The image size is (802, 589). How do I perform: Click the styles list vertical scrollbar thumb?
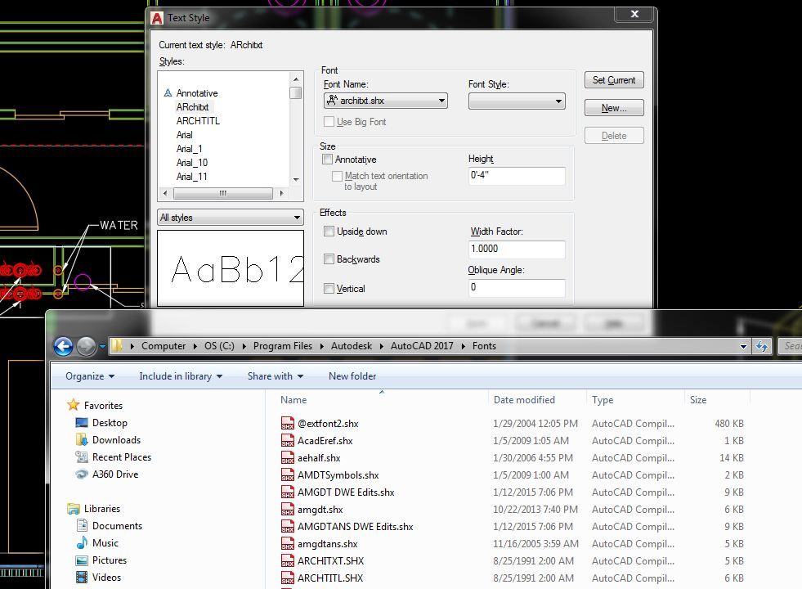tap(296, 92)
